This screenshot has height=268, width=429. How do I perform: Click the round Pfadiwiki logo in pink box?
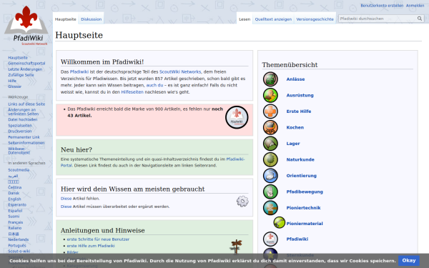(x=237, y=117)
